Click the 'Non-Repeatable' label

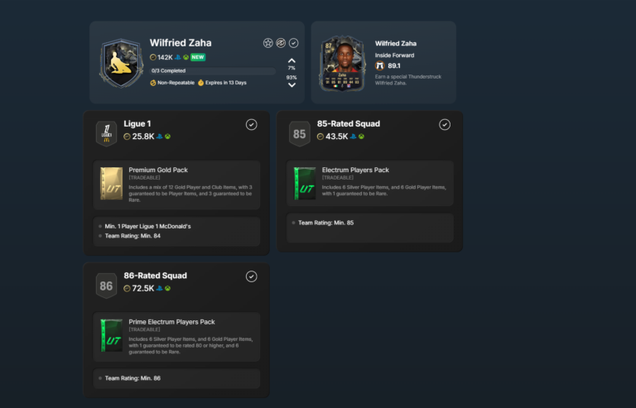pyautogui.click(x=176, y=83)
